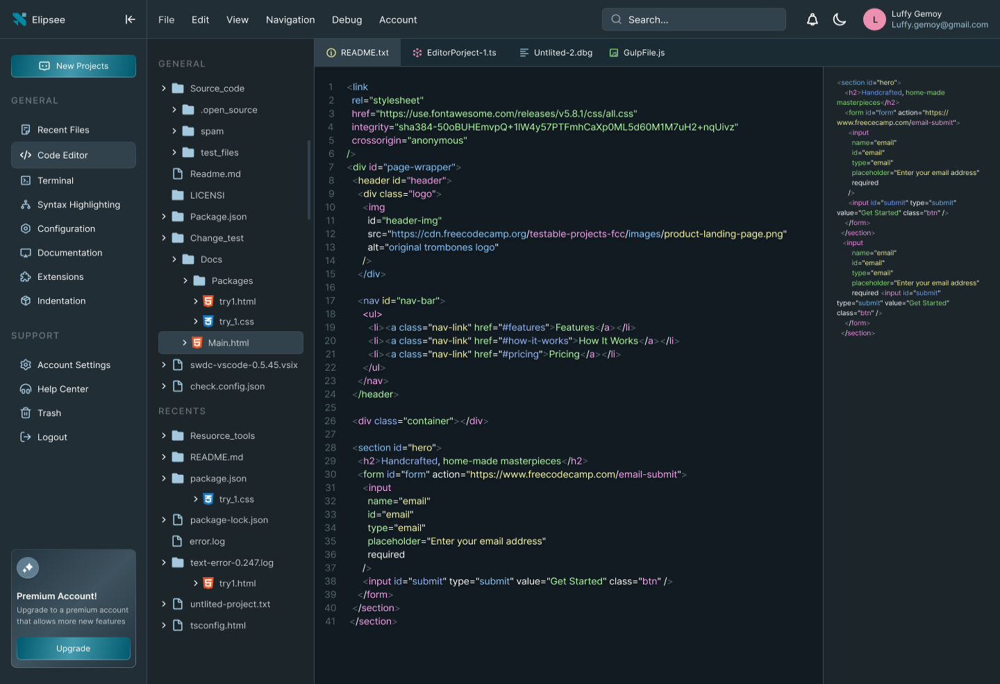Viewport: 1000px width, 684px height.
Task: Open notifications bell icon
Action: [812, 19]
